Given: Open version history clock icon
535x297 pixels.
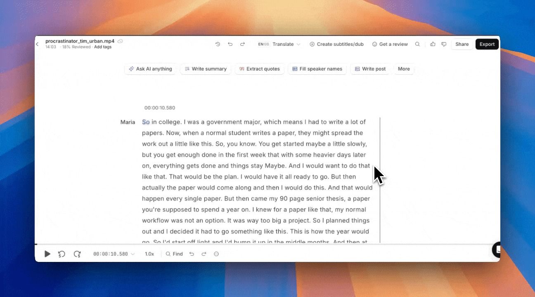Looking at the screenshot, I should [x=218, y=44].
